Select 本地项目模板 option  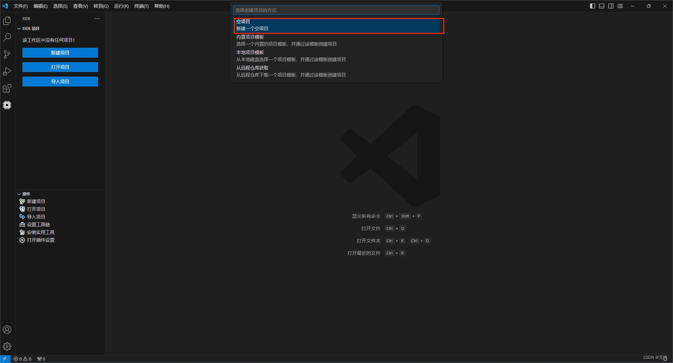click(336, 56)
